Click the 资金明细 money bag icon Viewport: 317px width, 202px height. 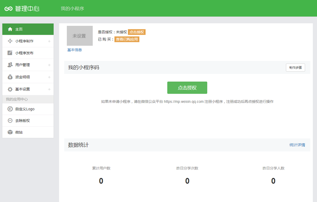coord(10,77)
